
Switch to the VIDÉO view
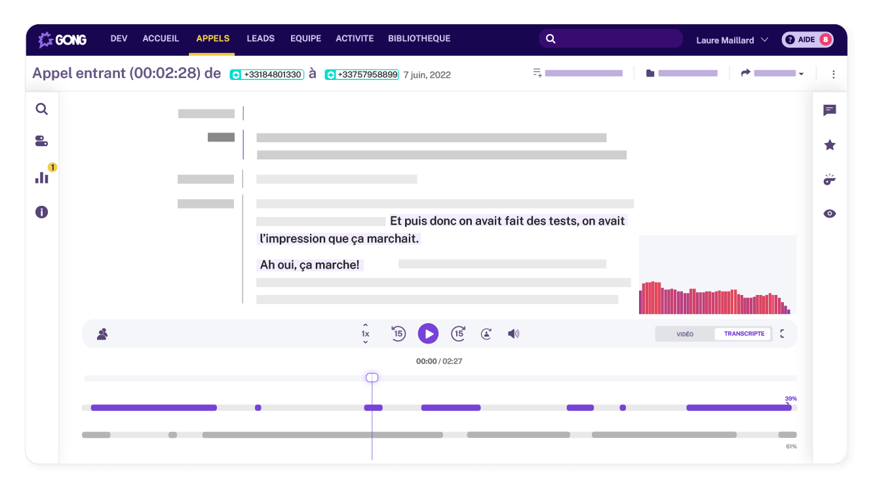[684, 334]
